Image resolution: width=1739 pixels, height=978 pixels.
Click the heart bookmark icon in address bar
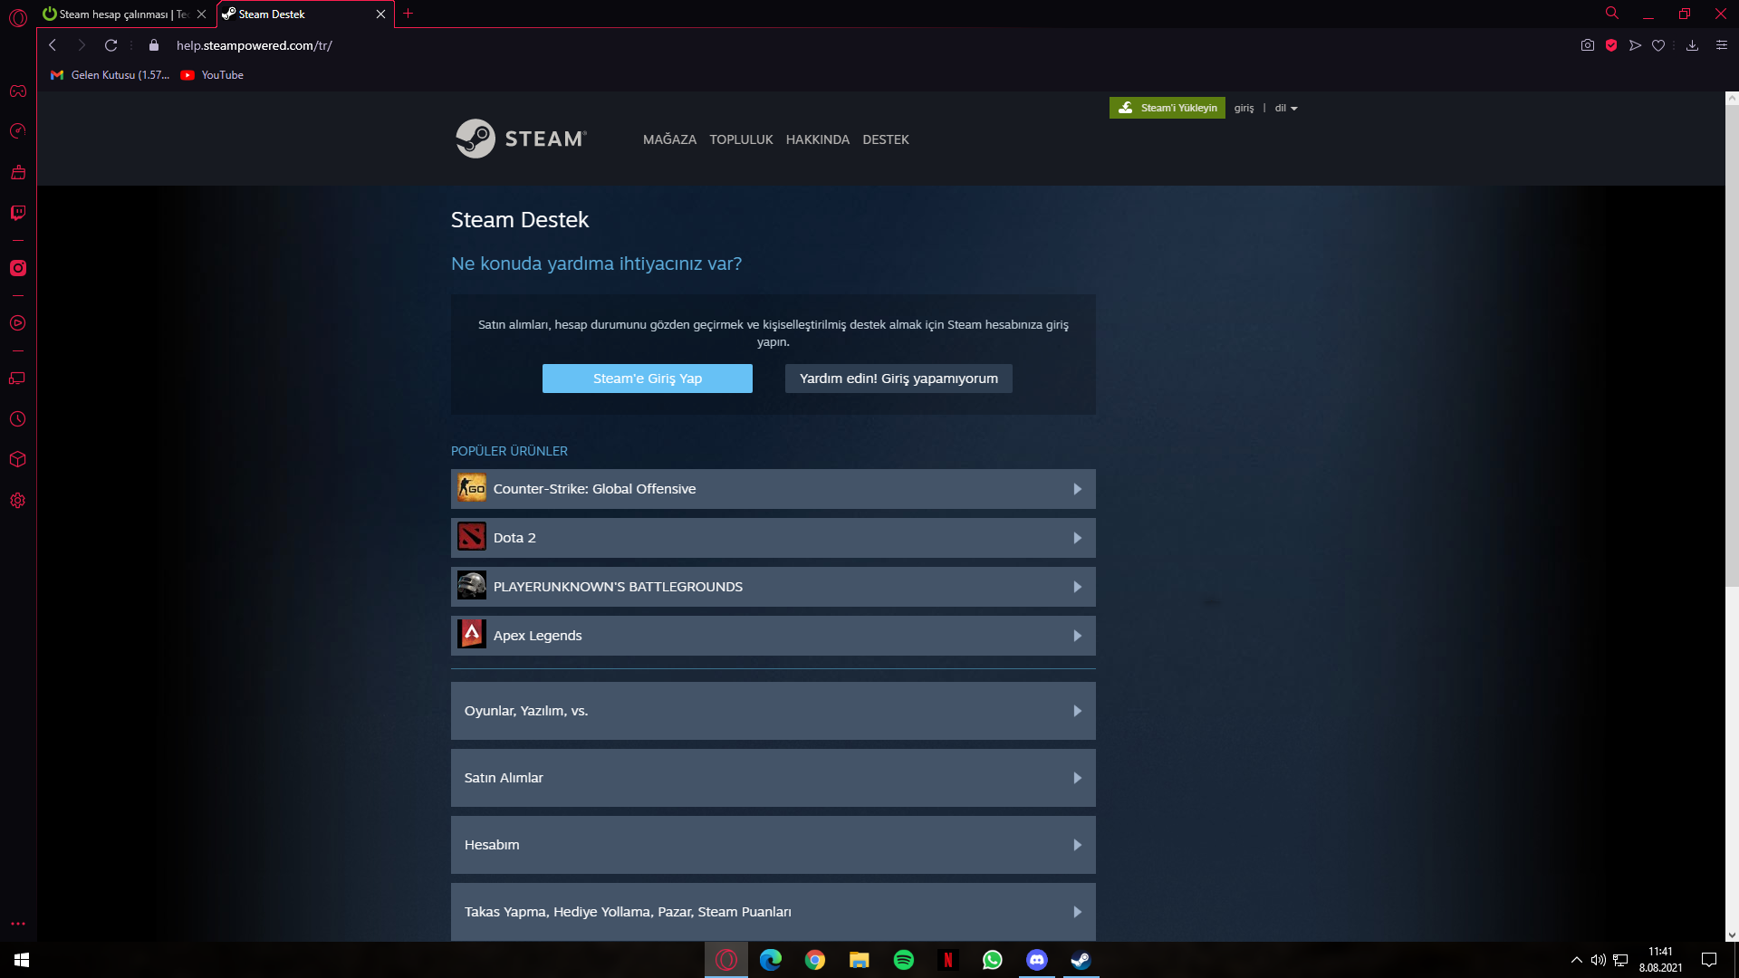[x=1658, y=45]
